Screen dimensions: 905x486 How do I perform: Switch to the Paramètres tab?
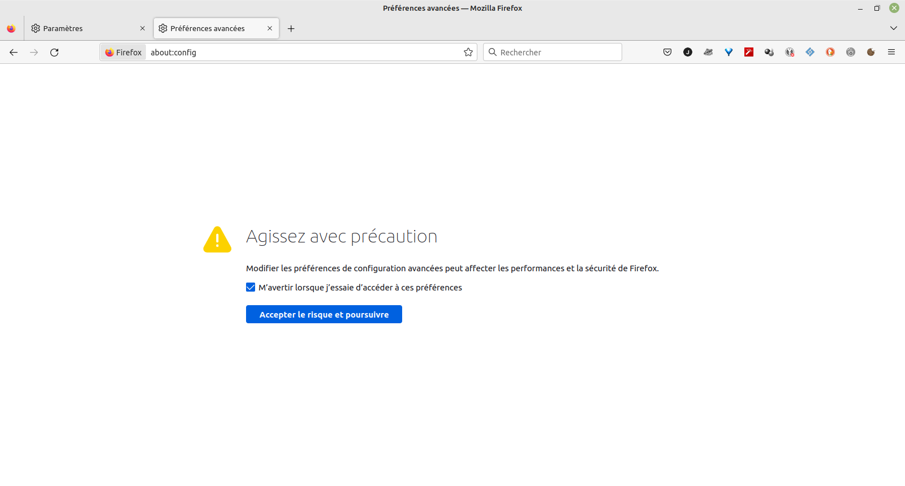tap(88, 28)
